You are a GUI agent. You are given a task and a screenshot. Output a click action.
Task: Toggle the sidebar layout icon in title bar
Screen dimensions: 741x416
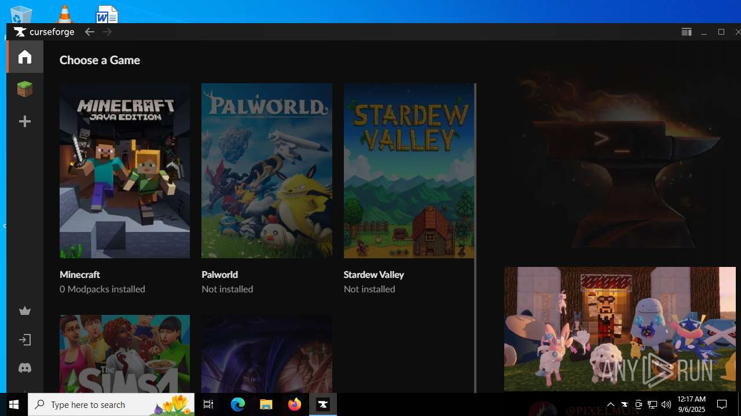coord(687,32)
